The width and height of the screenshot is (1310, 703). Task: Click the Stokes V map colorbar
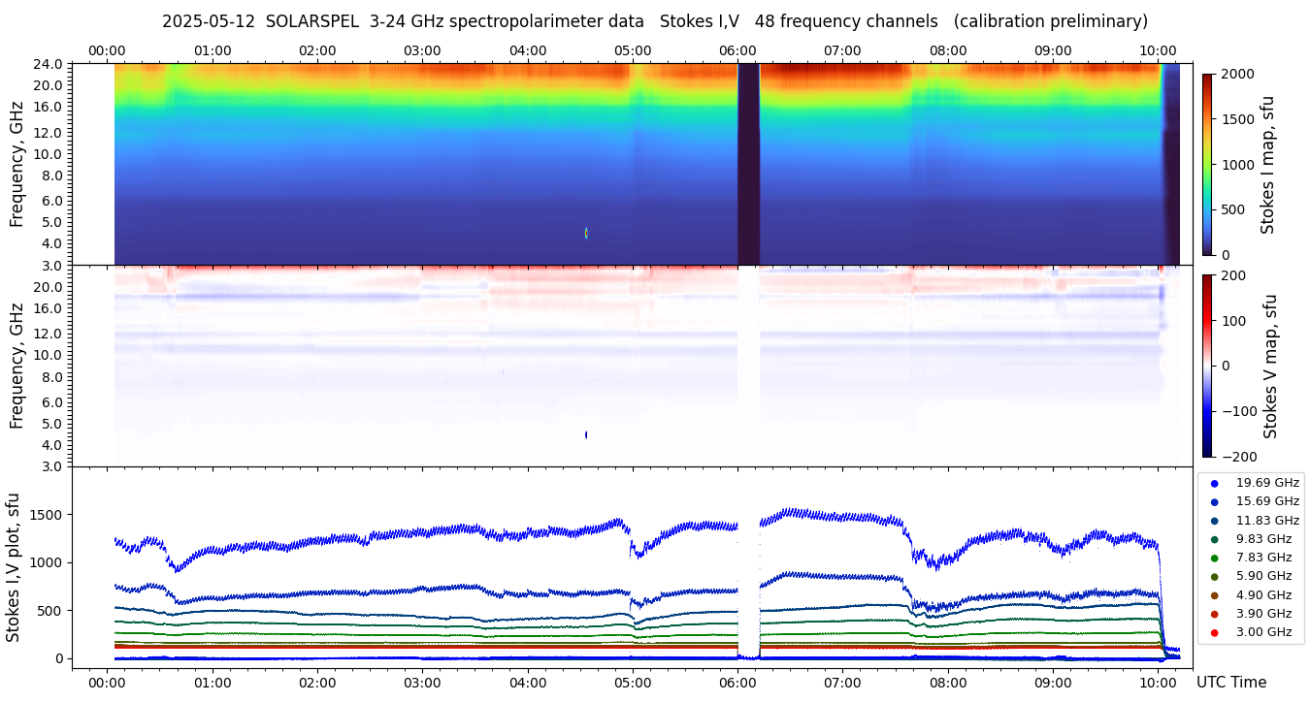click(x=1207, y=366)
